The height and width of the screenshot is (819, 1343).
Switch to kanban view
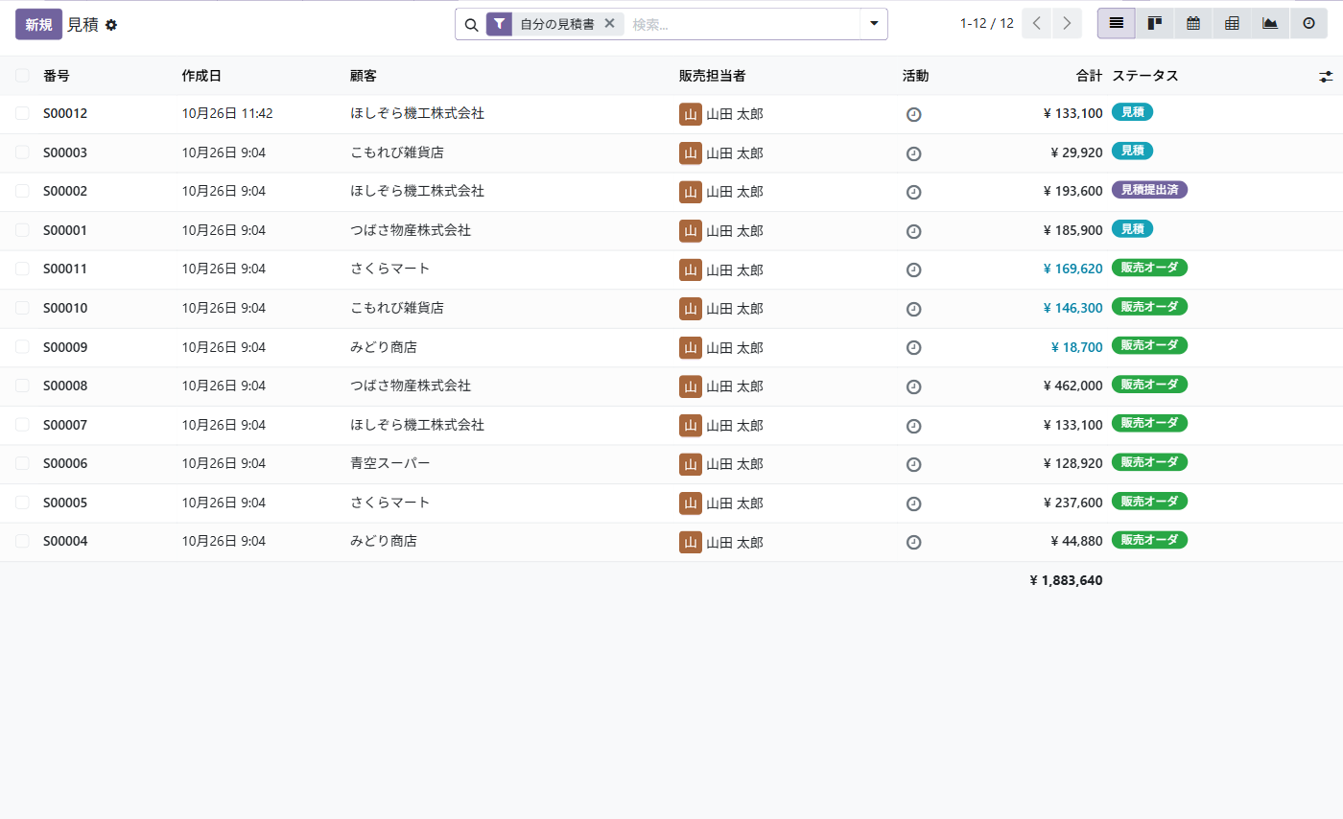pyautogui.click(x=1155, y=24)
